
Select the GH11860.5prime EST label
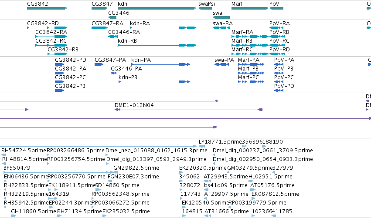click(x=34, y=211)
